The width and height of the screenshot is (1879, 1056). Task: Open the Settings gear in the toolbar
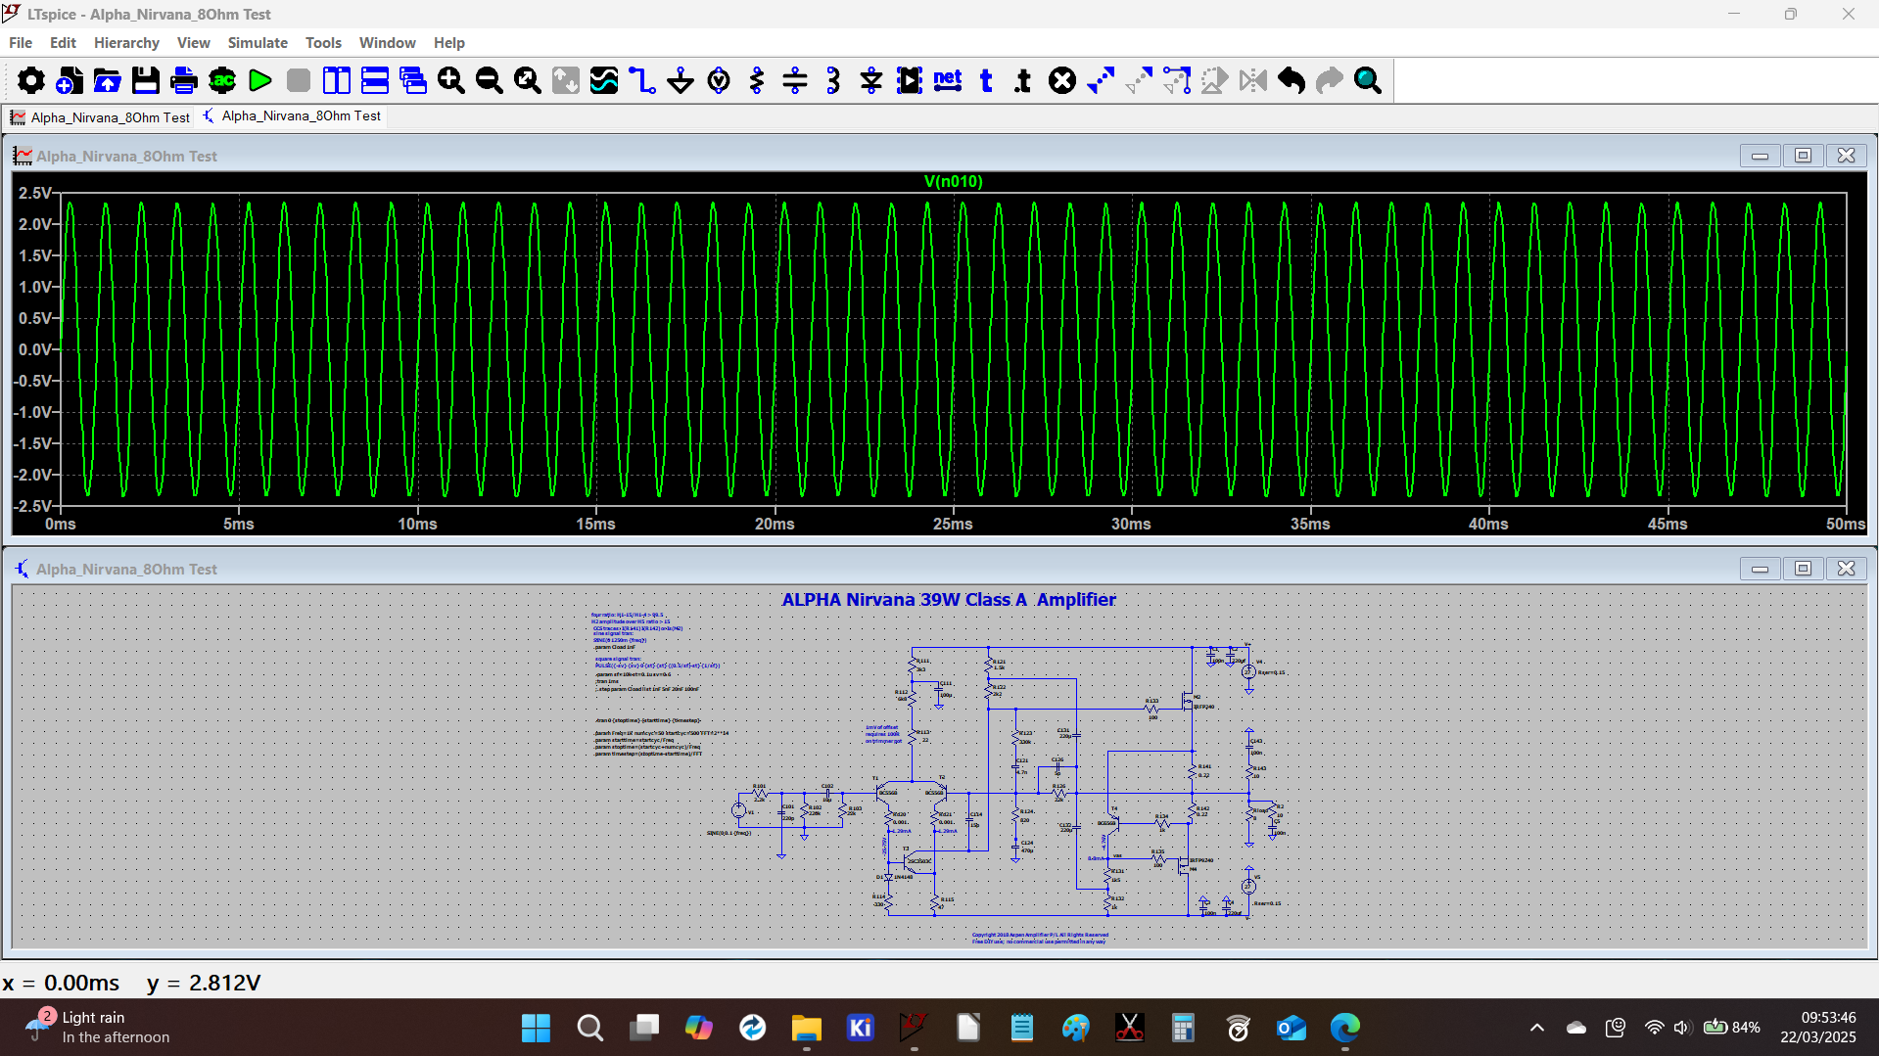tap(31, 80)
